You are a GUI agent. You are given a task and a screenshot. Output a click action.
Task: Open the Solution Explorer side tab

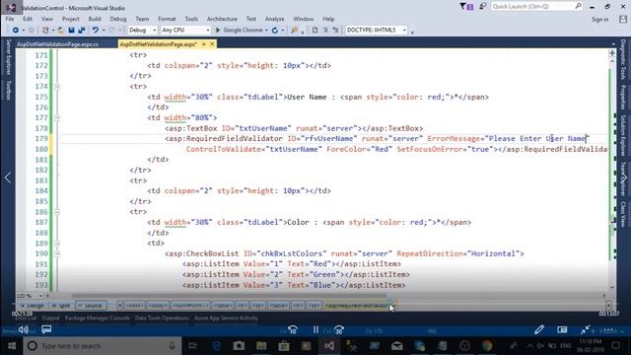coord(623,135)
